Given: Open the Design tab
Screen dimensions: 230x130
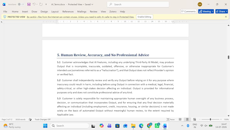Looking at the screenshot, I should click(44, 12).
